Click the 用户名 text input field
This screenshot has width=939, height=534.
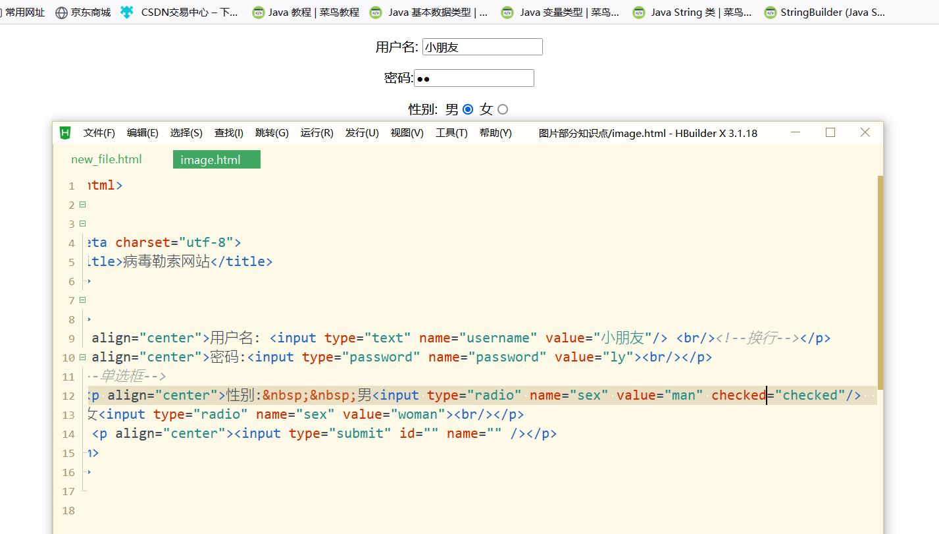tap(482, 47)
